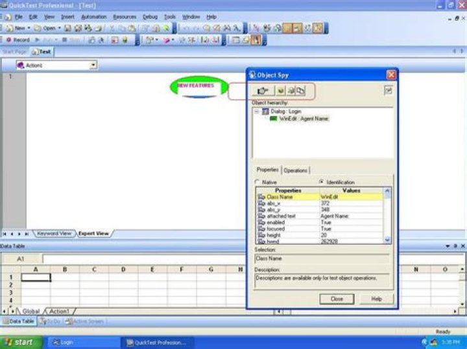Click the Paste clipboard icon
This screenshot has height=349, width=467.
tap(132, 28)
